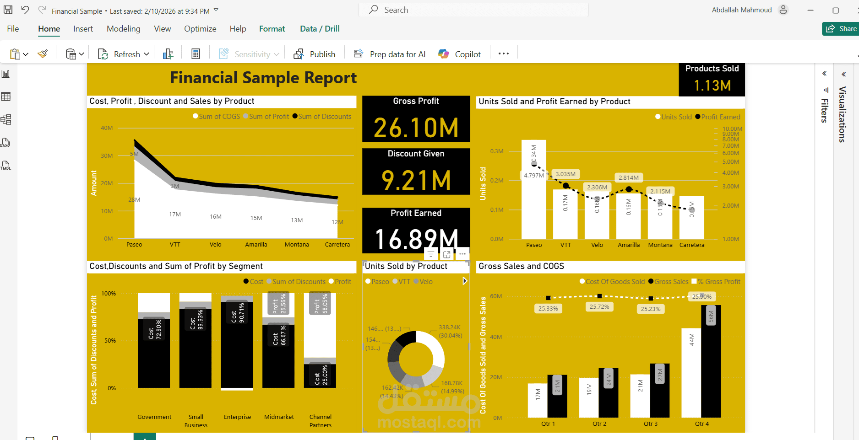Open Prep data for AI

[x=389, y=54]
